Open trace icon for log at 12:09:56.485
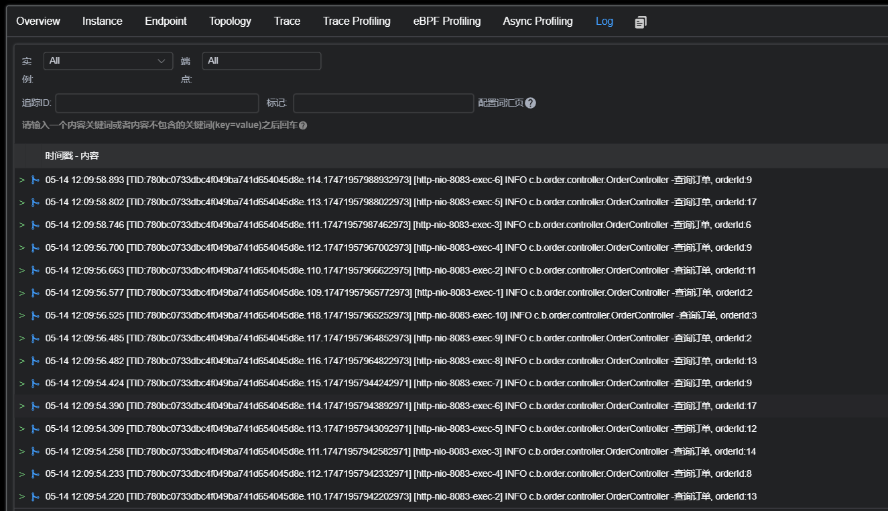Image resolution: width=888 pixels, height=511 pixels. click(x=36, y=339)
